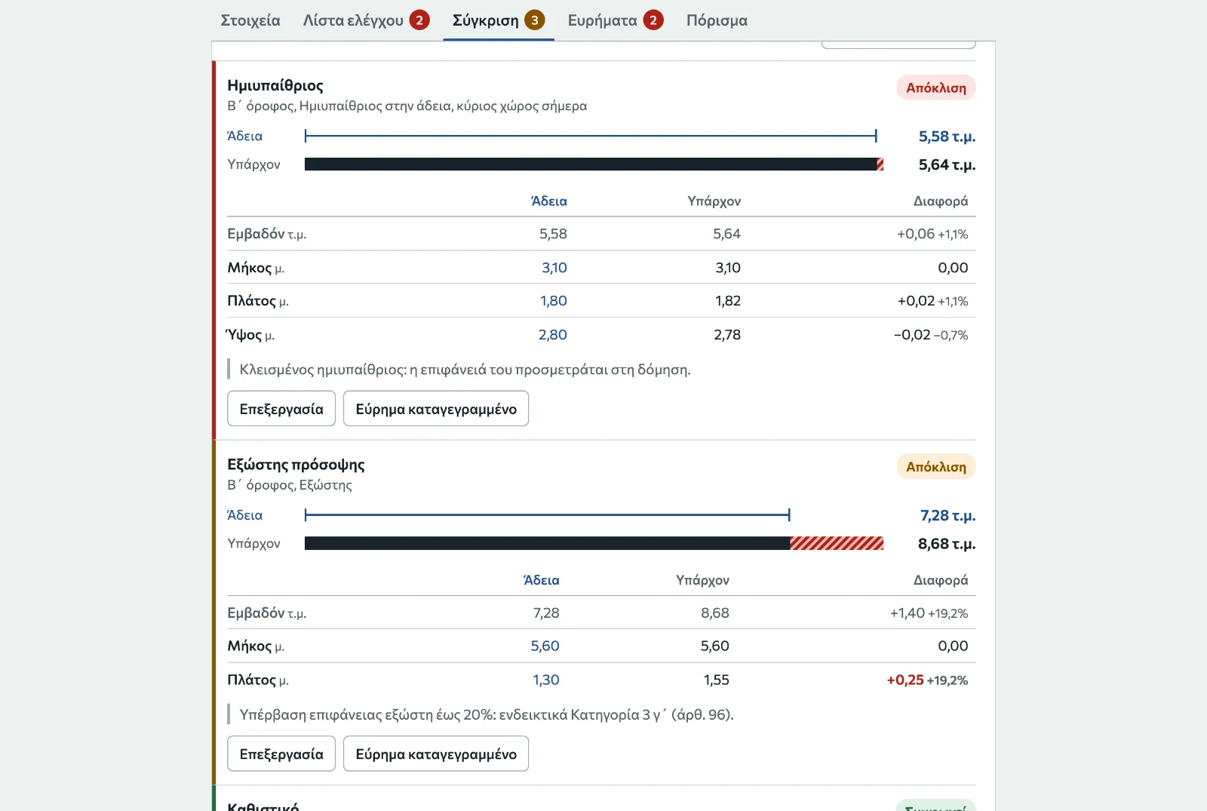Click the Ημιυπαίθριος Υπάρχον progress bar
The width and height of the screenshot is (1207, 811).
(x=594, y=164)
